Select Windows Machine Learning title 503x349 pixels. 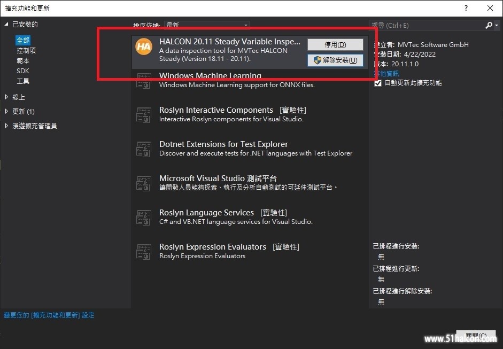click(210, 76)
